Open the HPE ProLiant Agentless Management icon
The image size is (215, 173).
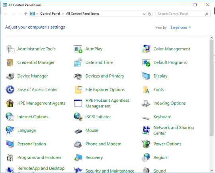point(78,103)
